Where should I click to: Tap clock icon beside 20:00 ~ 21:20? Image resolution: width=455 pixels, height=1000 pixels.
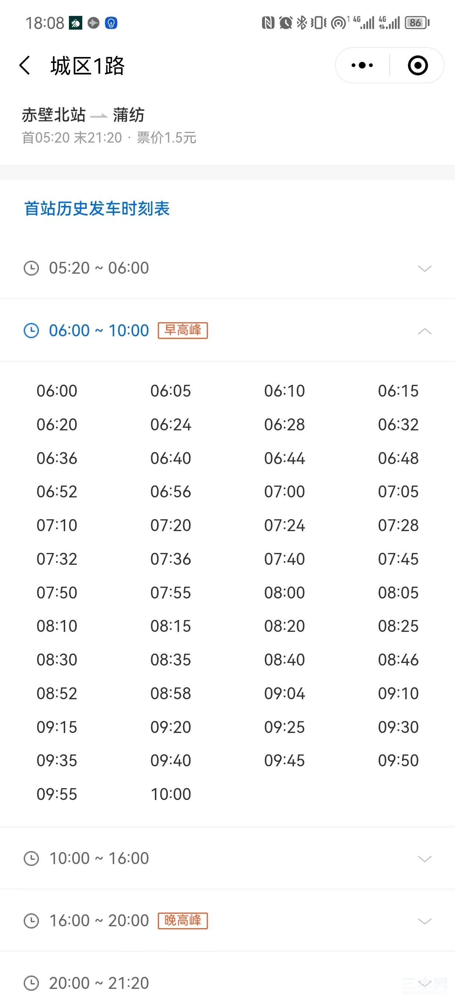[x=31, y=984]
